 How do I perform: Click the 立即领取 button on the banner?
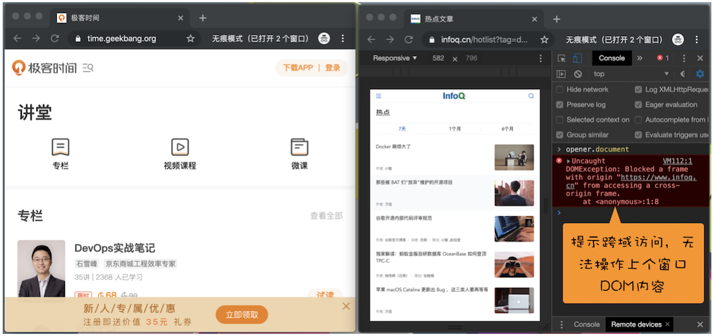[x=242, y=314]
